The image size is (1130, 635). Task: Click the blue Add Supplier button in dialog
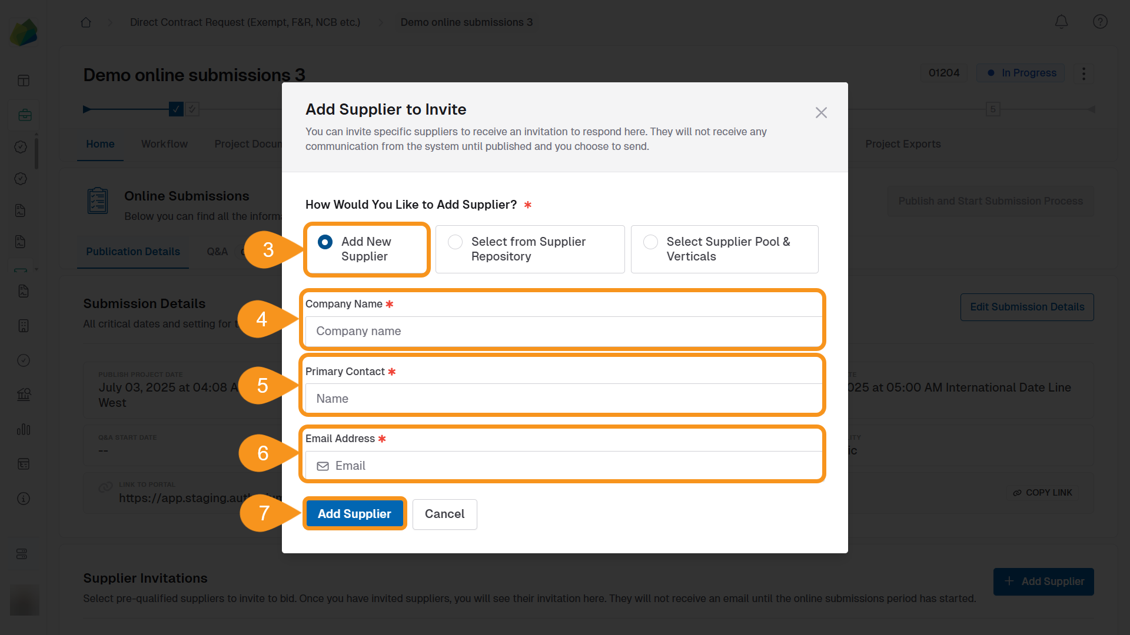pos(354,514)
